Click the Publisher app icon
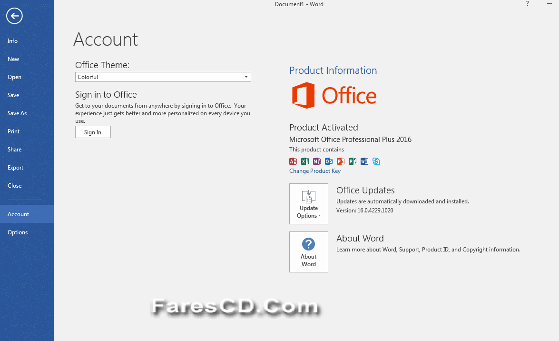The width and height of the screenshot is (559, 341). point(352,161)
